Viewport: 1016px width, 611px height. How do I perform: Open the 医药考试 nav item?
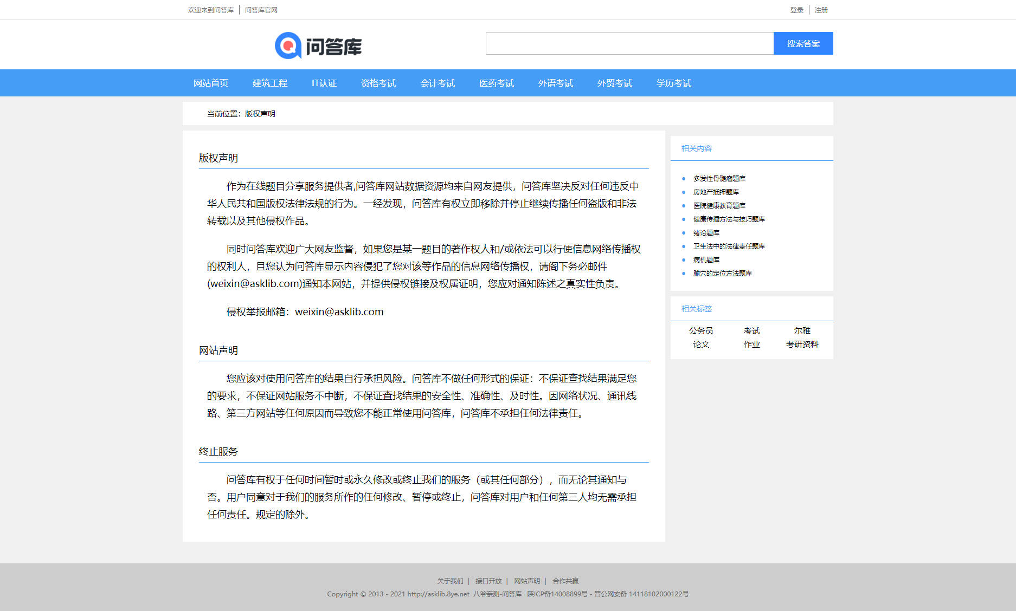(497, 83)
